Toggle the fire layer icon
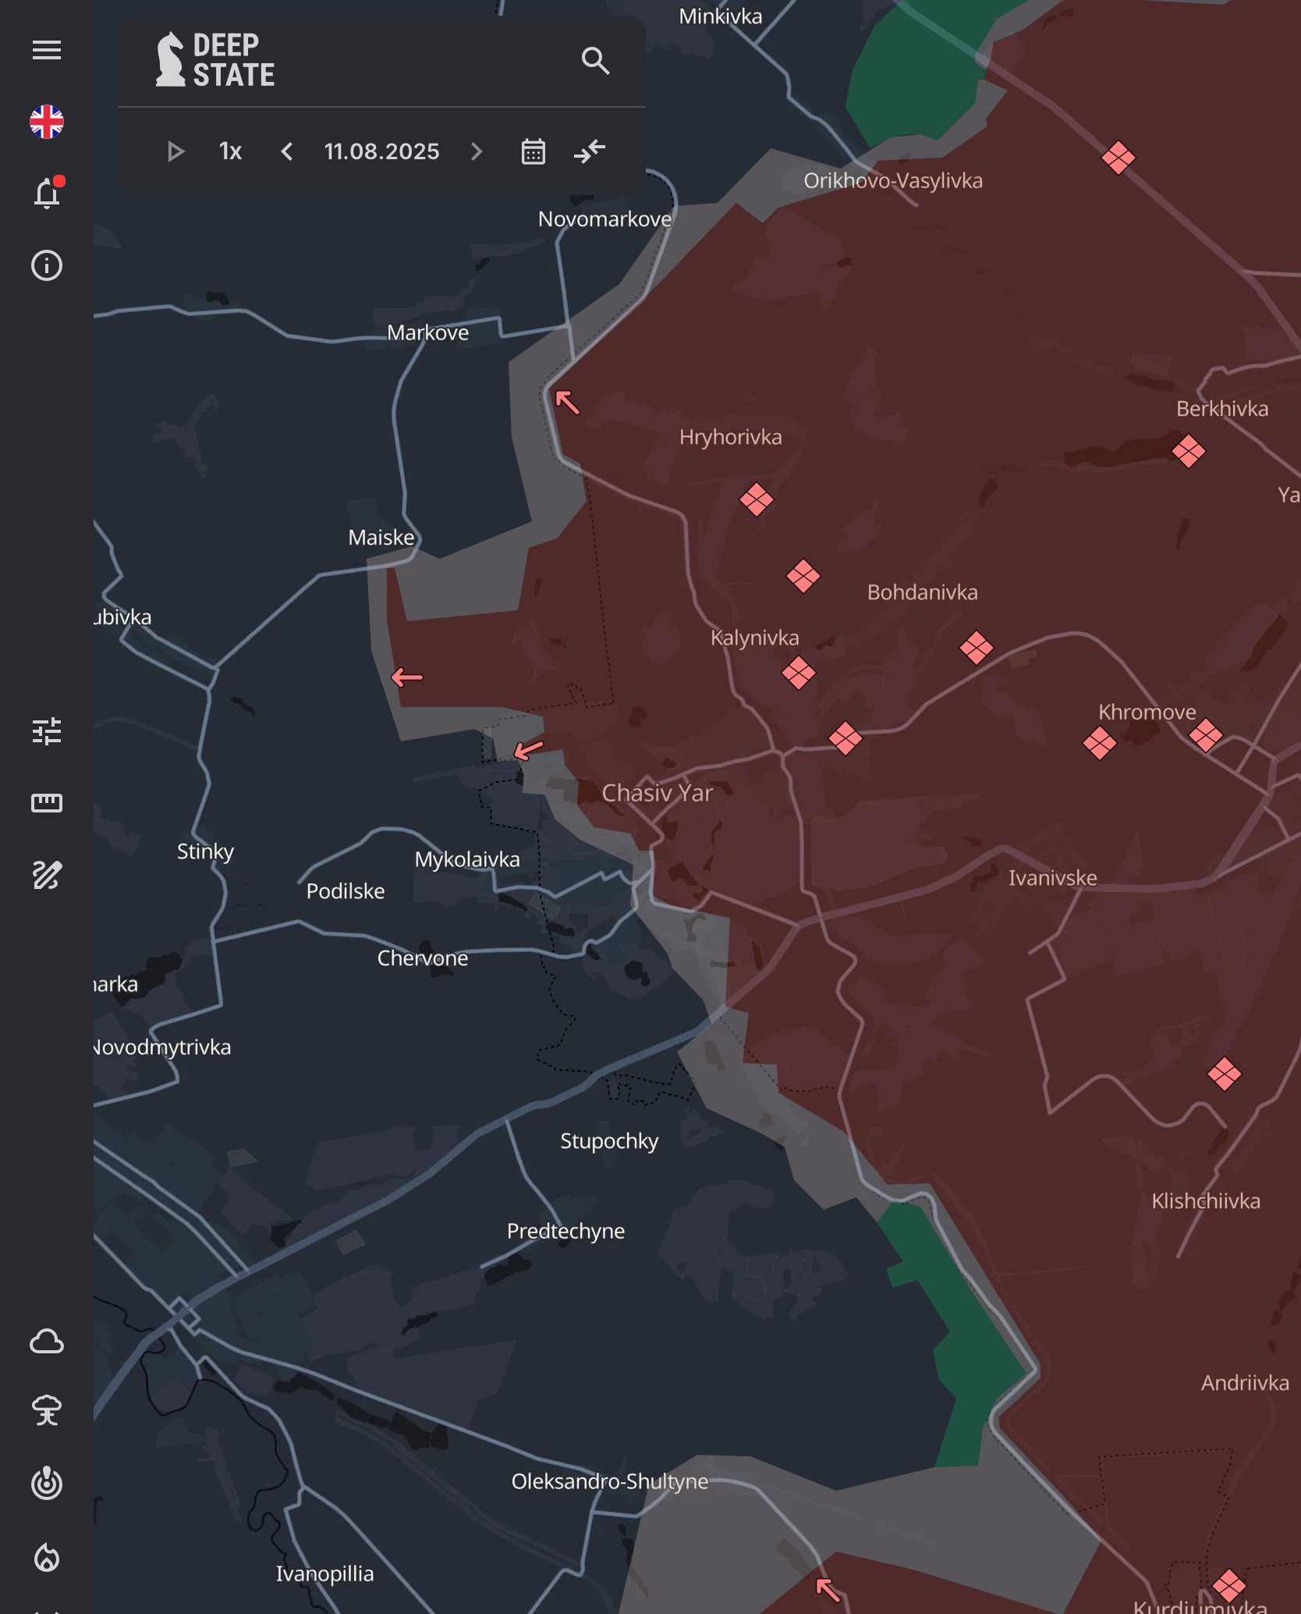 tap(47, 1558)
